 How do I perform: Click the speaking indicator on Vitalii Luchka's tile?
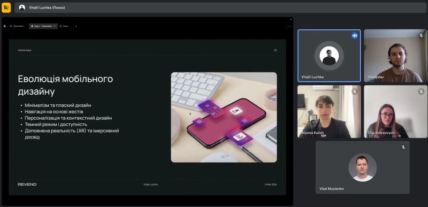pos(355,35)
